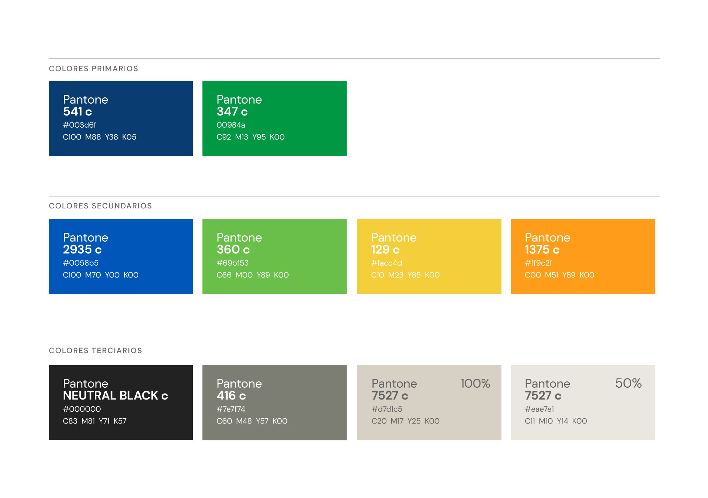This screenshot has width=708, height=498.
Task: Click the 'NEUTRAL BLACK c' label
Action: tap(115, 395)
